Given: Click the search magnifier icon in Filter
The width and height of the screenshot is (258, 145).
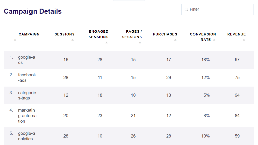Looking at the screenshot, I should (x=186, y=9).
